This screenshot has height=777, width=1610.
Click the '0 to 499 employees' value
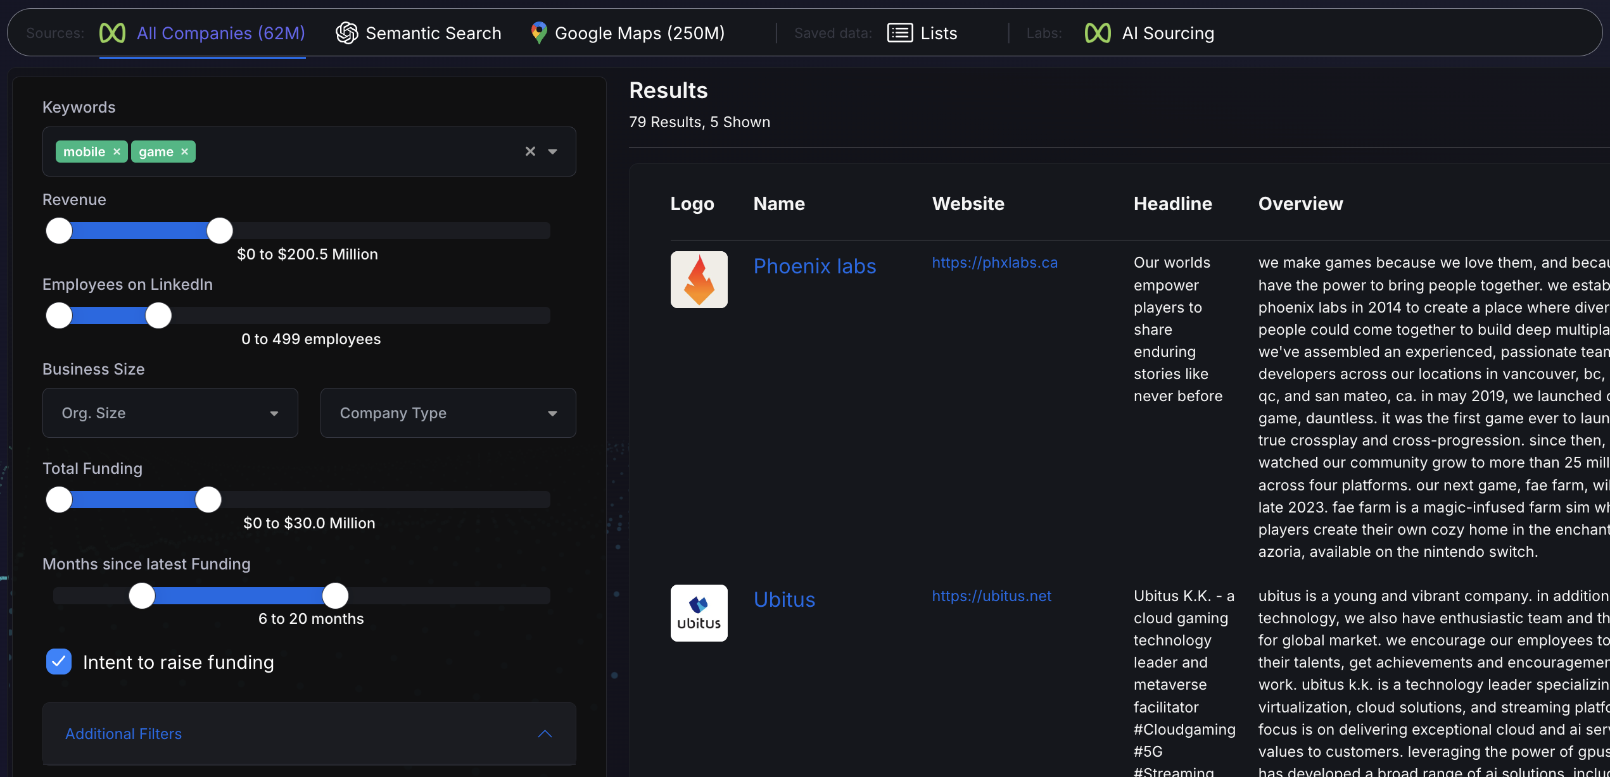tap(311, 339)
